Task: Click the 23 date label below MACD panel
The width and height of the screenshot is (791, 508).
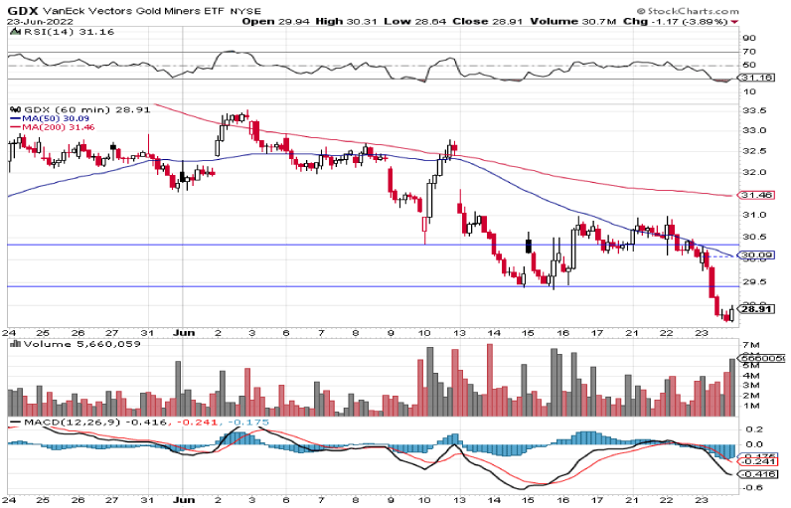Action: pos(700,501)
